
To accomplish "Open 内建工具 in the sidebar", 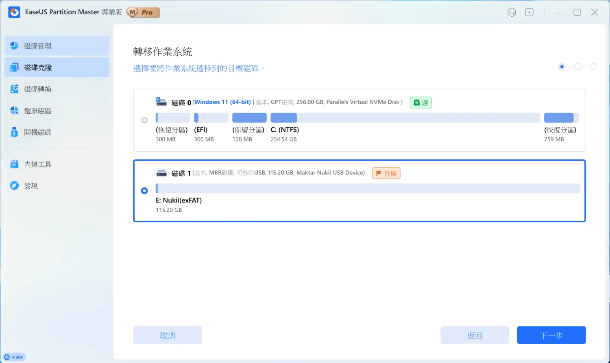I will click(x=57, y=164).
